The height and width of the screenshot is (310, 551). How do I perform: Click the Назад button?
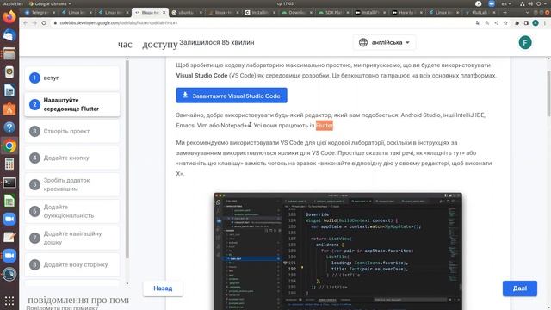point(163,288)
